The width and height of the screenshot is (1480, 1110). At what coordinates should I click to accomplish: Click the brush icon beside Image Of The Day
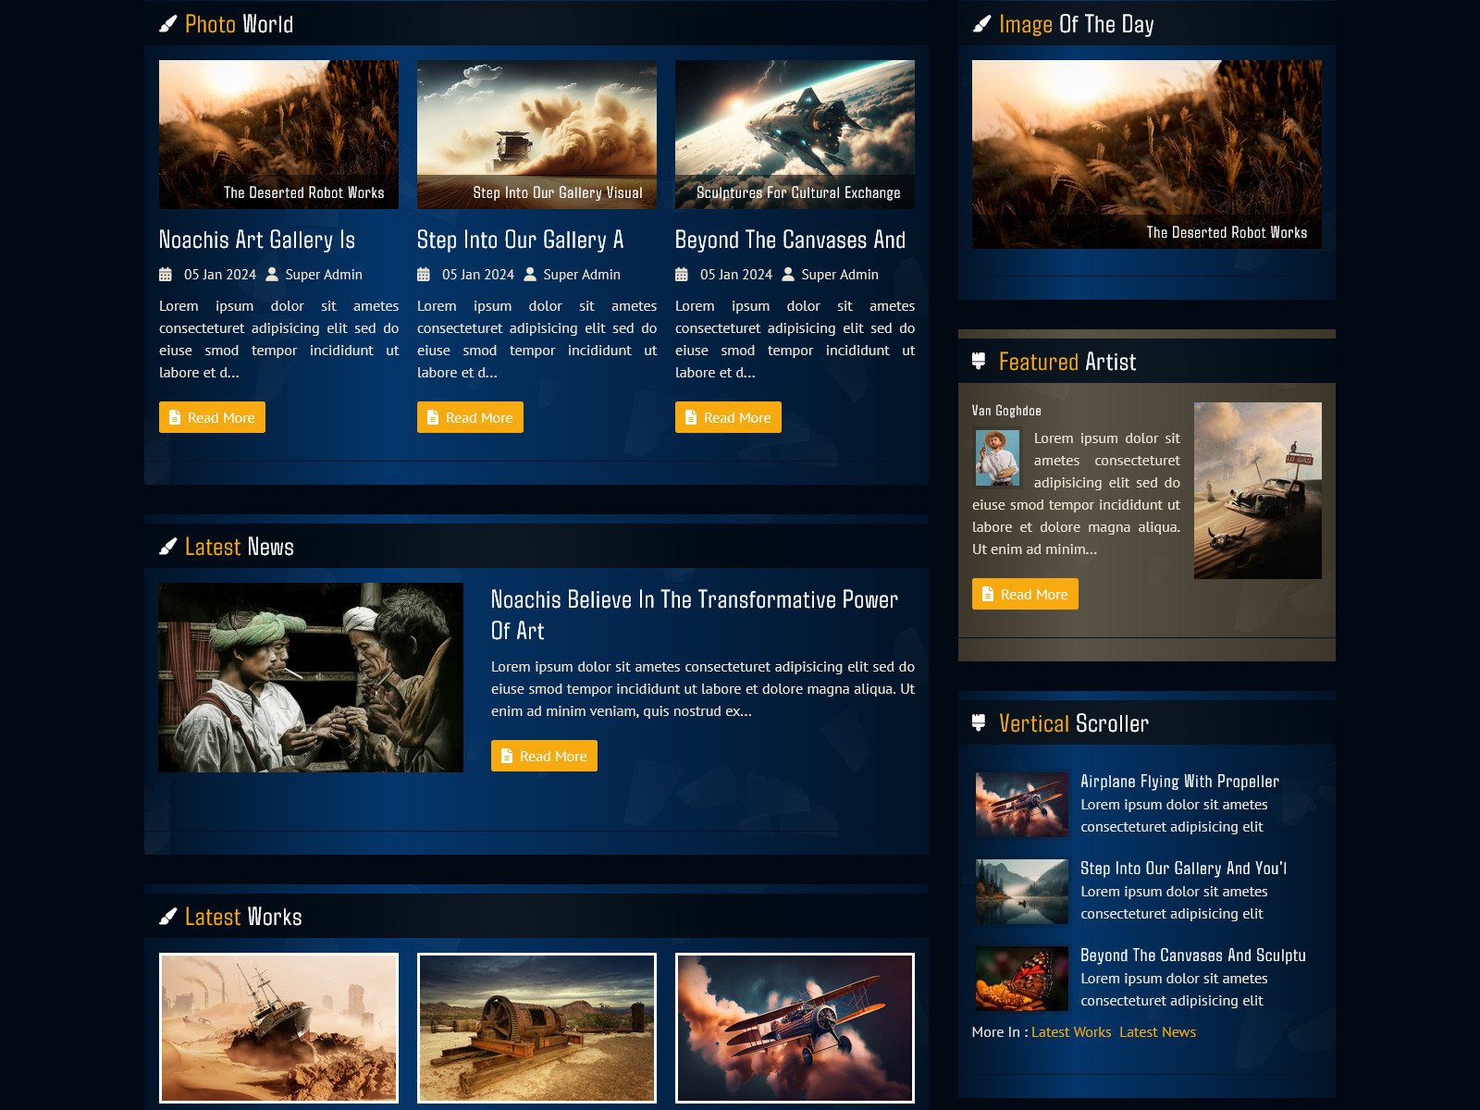pos(981,24)
